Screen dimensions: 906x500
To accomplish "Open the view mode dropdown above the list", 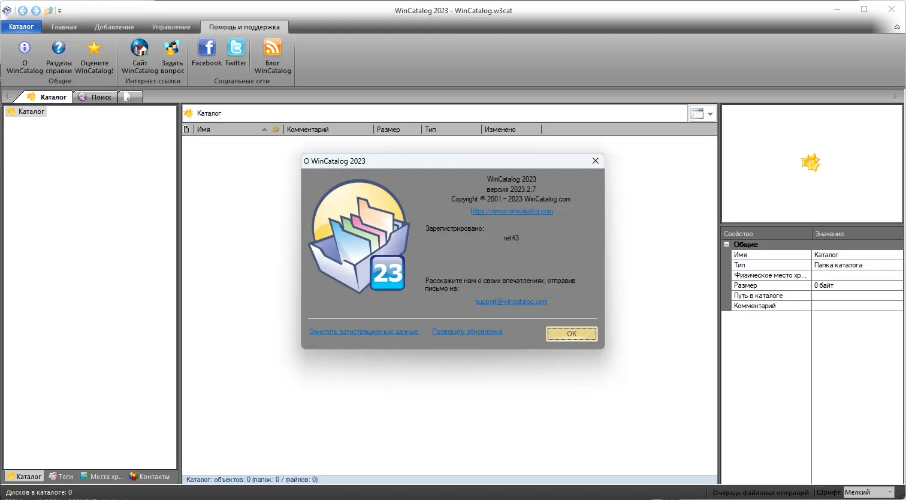I will click(709, 113).
